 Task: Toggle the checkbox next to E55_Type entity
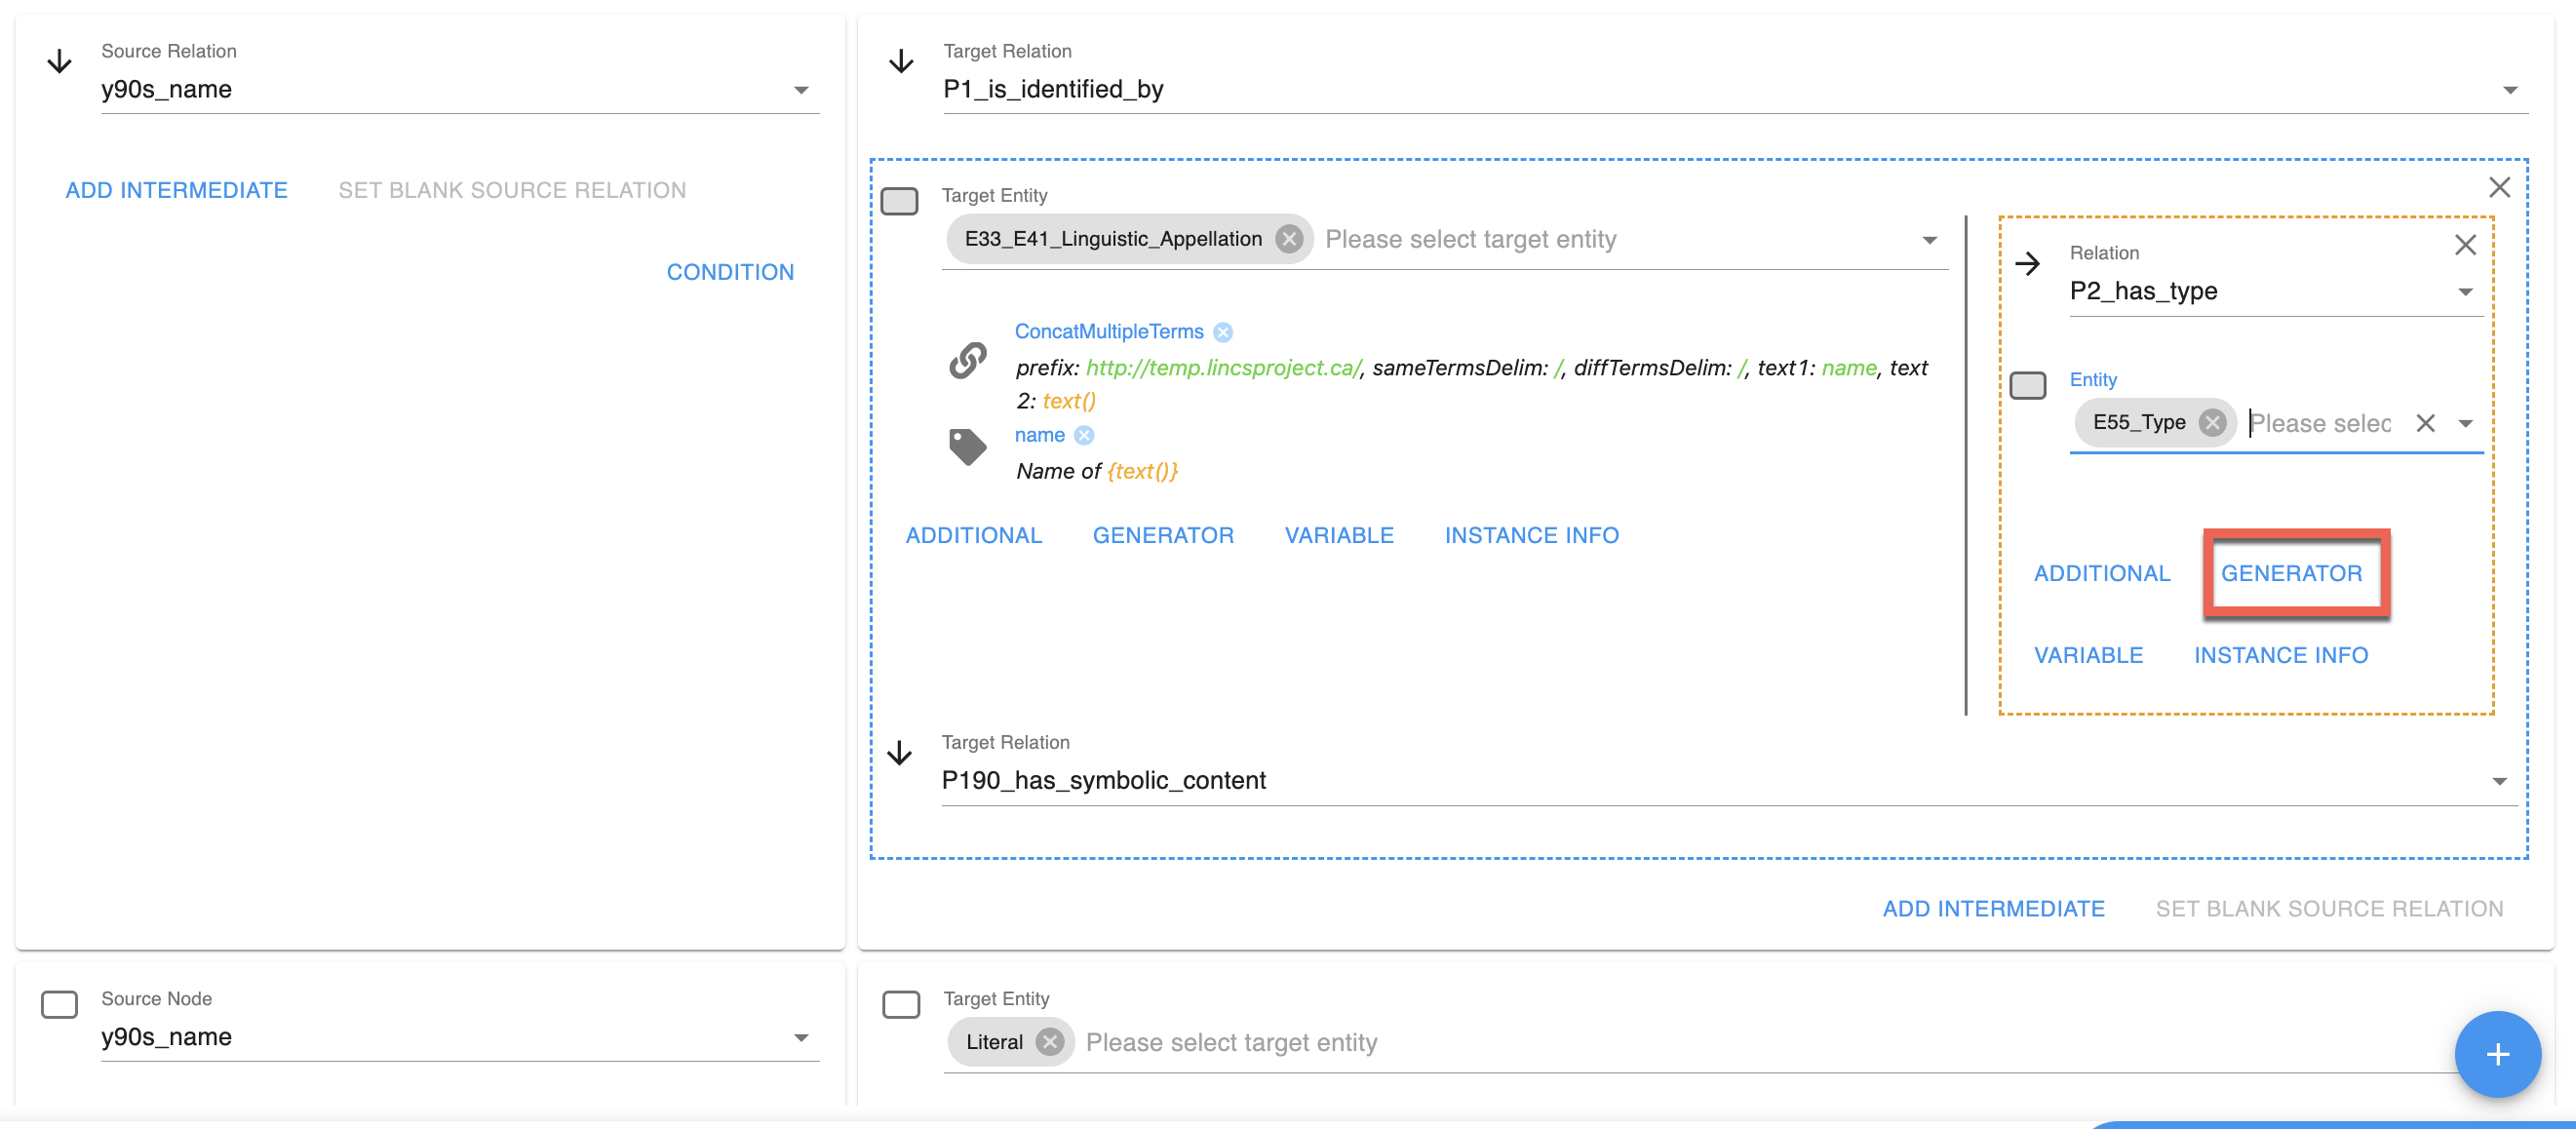click(2027, 385)
